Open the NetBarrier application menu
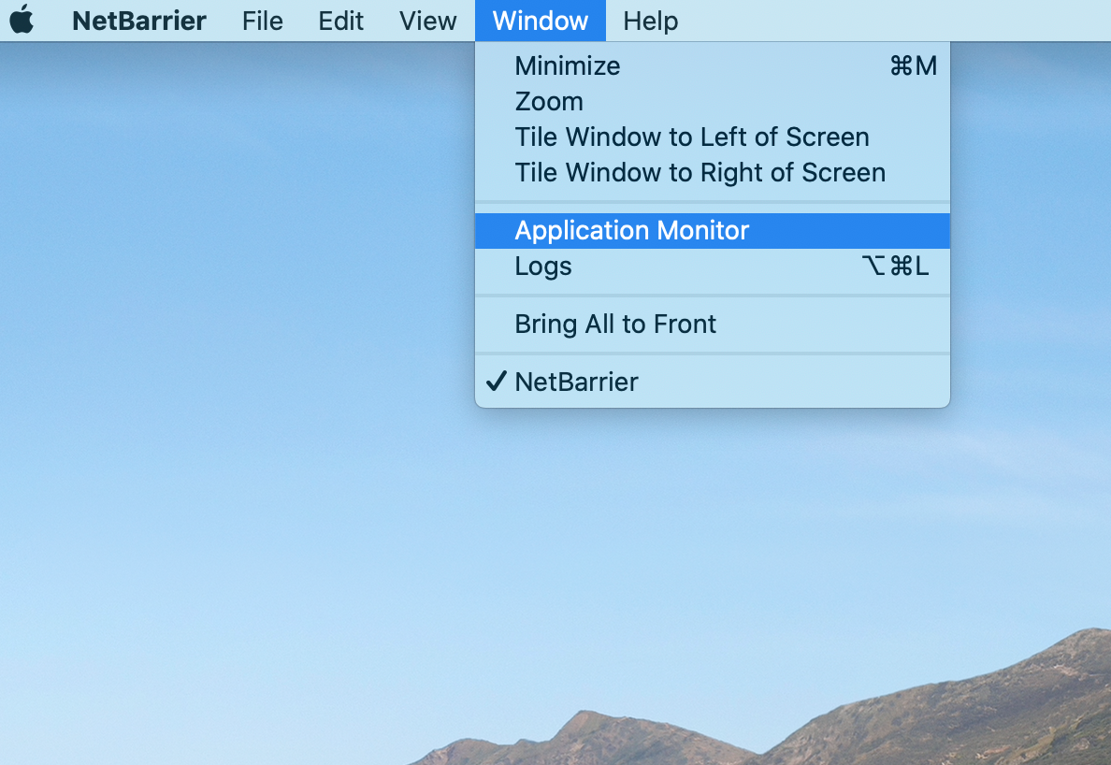 [138, 21]
